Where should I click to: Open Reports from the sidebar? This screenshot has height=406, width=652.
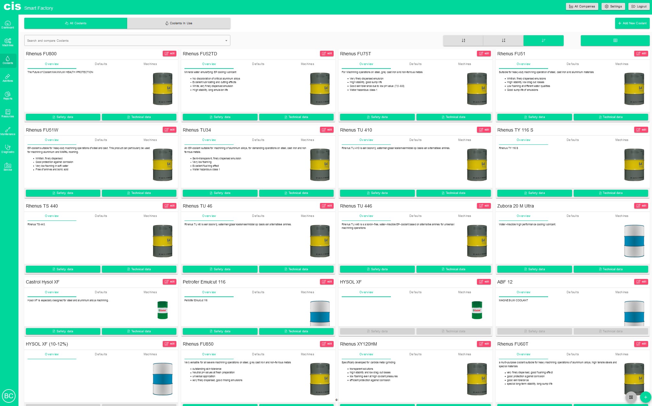tap(8, 95)
